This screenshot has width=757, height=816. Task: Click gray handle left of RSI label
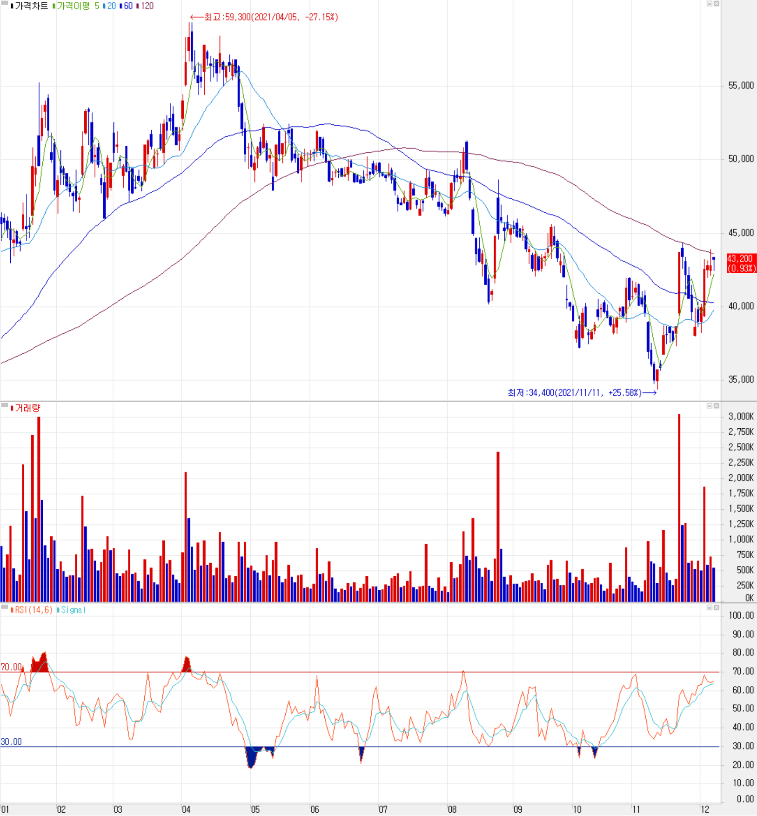(x=5, y=607)
